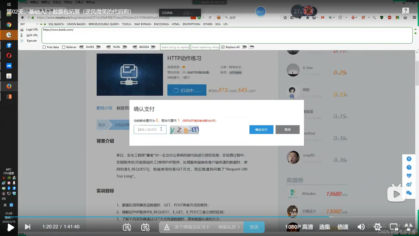Click the green W shield extension icon
Image resolution: width=419 pixels, height=236 pixels.
pos(382,17)
